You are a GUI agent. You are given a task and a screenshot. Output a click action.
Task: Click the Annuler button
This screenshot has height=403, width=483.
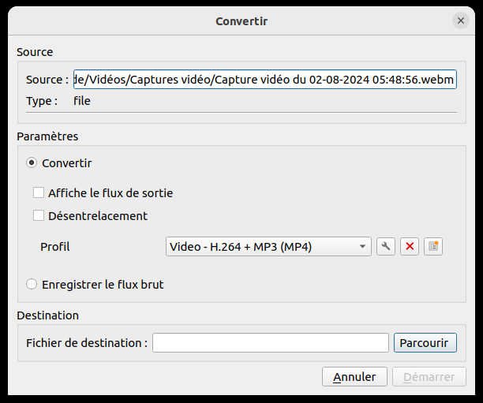(x=354, y=376)
